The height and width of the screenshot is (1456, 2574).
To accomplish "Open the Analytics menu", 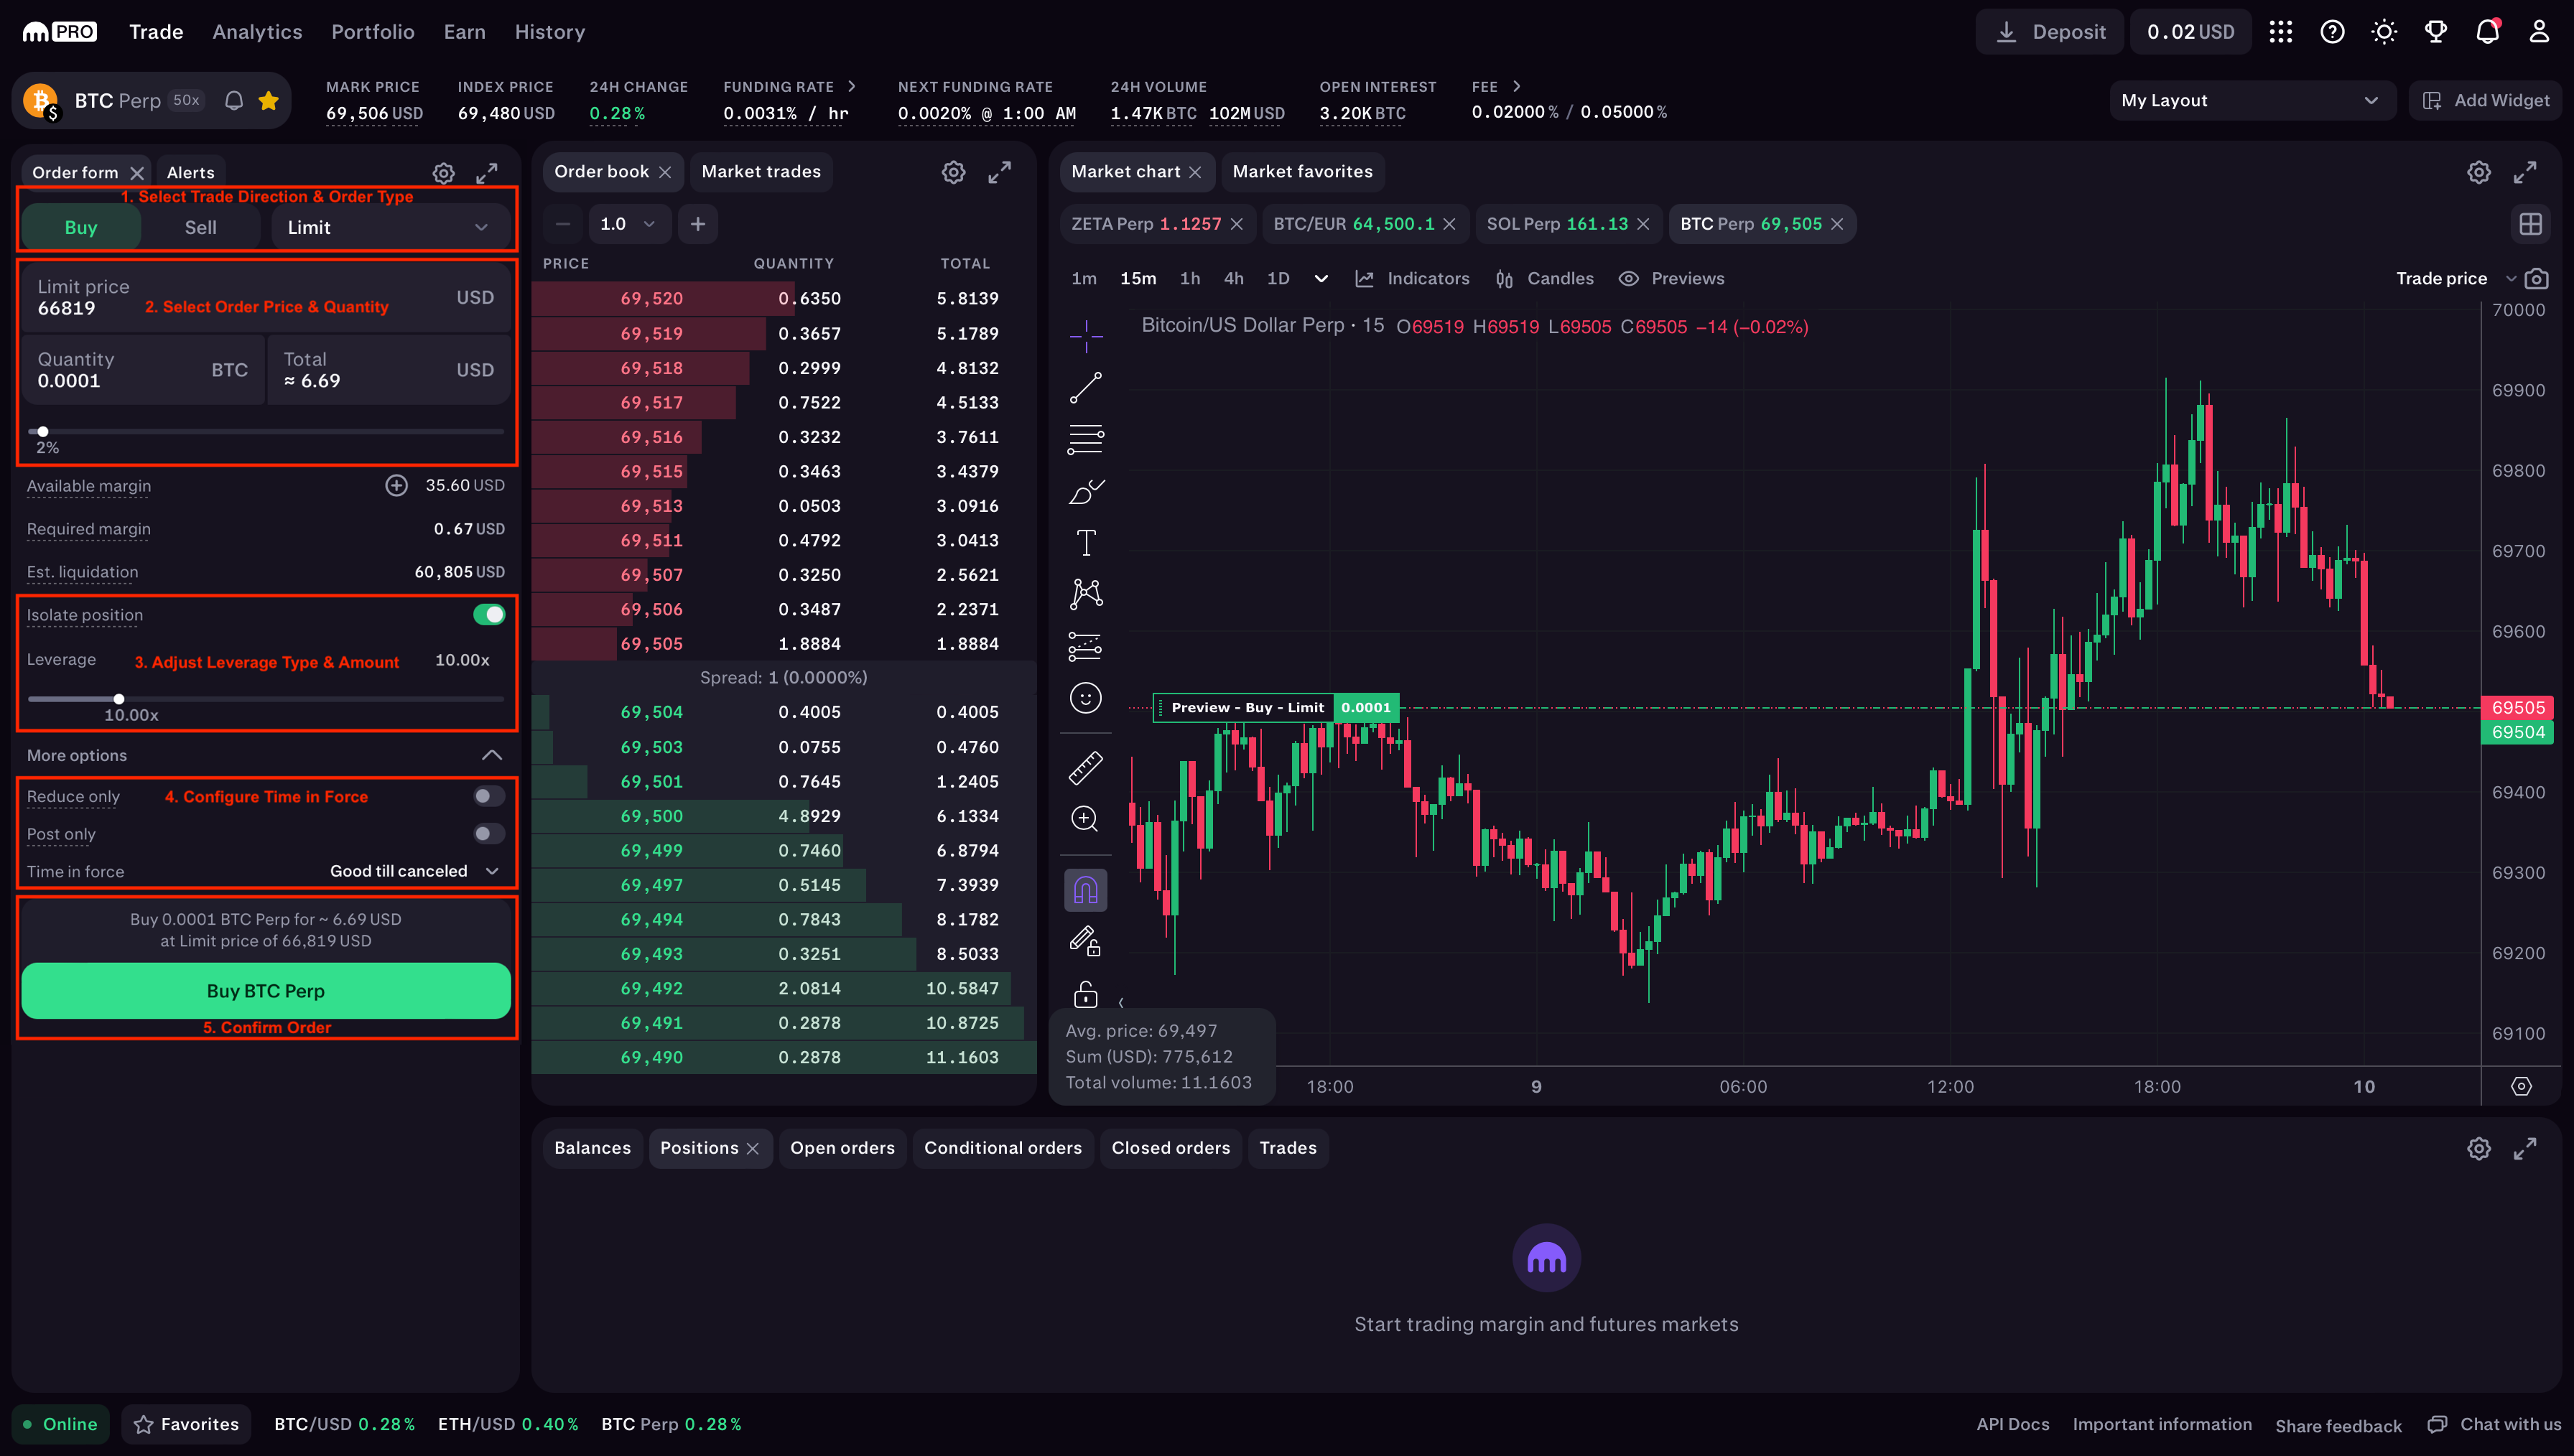I will [x=257, y=32].
